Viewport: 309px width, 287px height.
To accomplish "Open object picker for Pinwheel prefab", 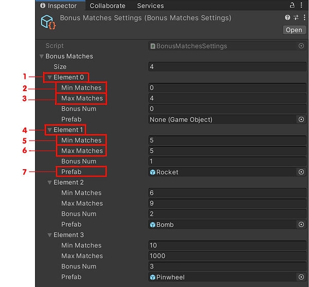I will click(x=301, y=277).
